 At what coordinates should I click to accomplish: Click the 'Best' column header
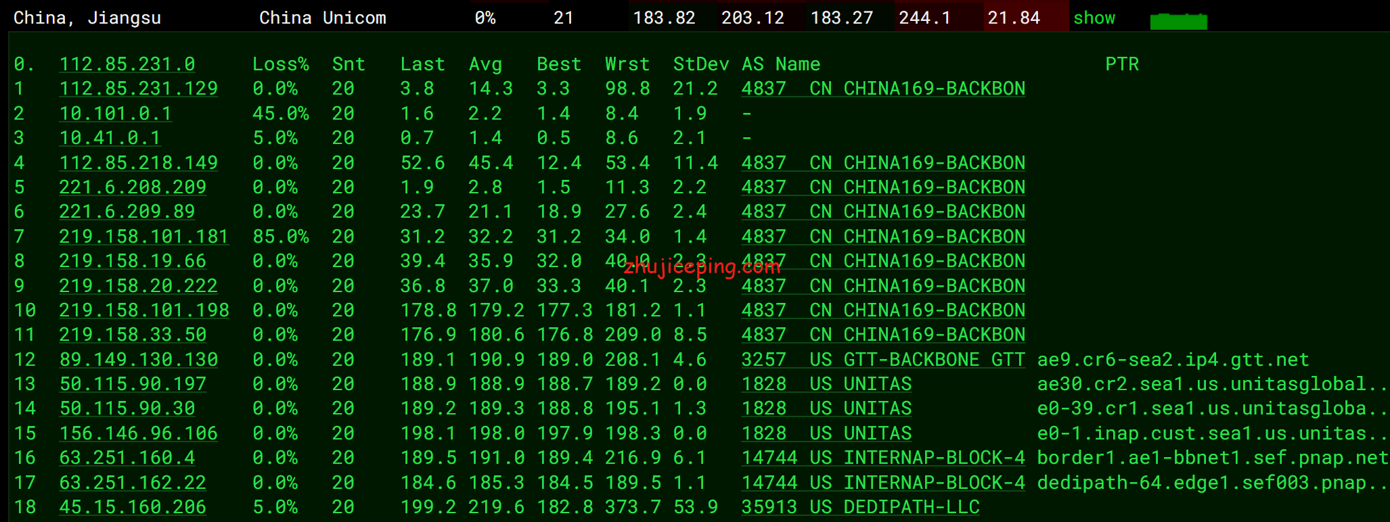point(559,64)
